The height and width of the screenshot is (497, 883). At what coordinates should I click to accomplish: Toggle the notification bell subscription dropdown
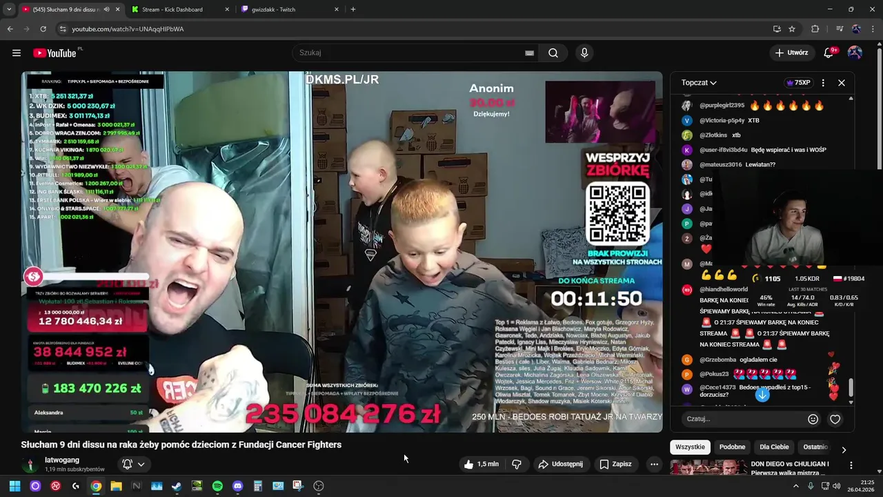tap(133, 464)
